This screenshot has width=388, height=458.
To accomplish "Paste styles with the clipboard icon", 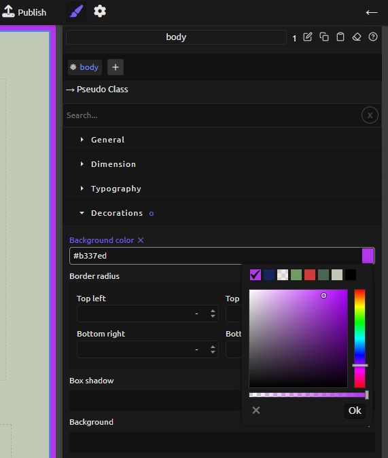I will [340, 37].
